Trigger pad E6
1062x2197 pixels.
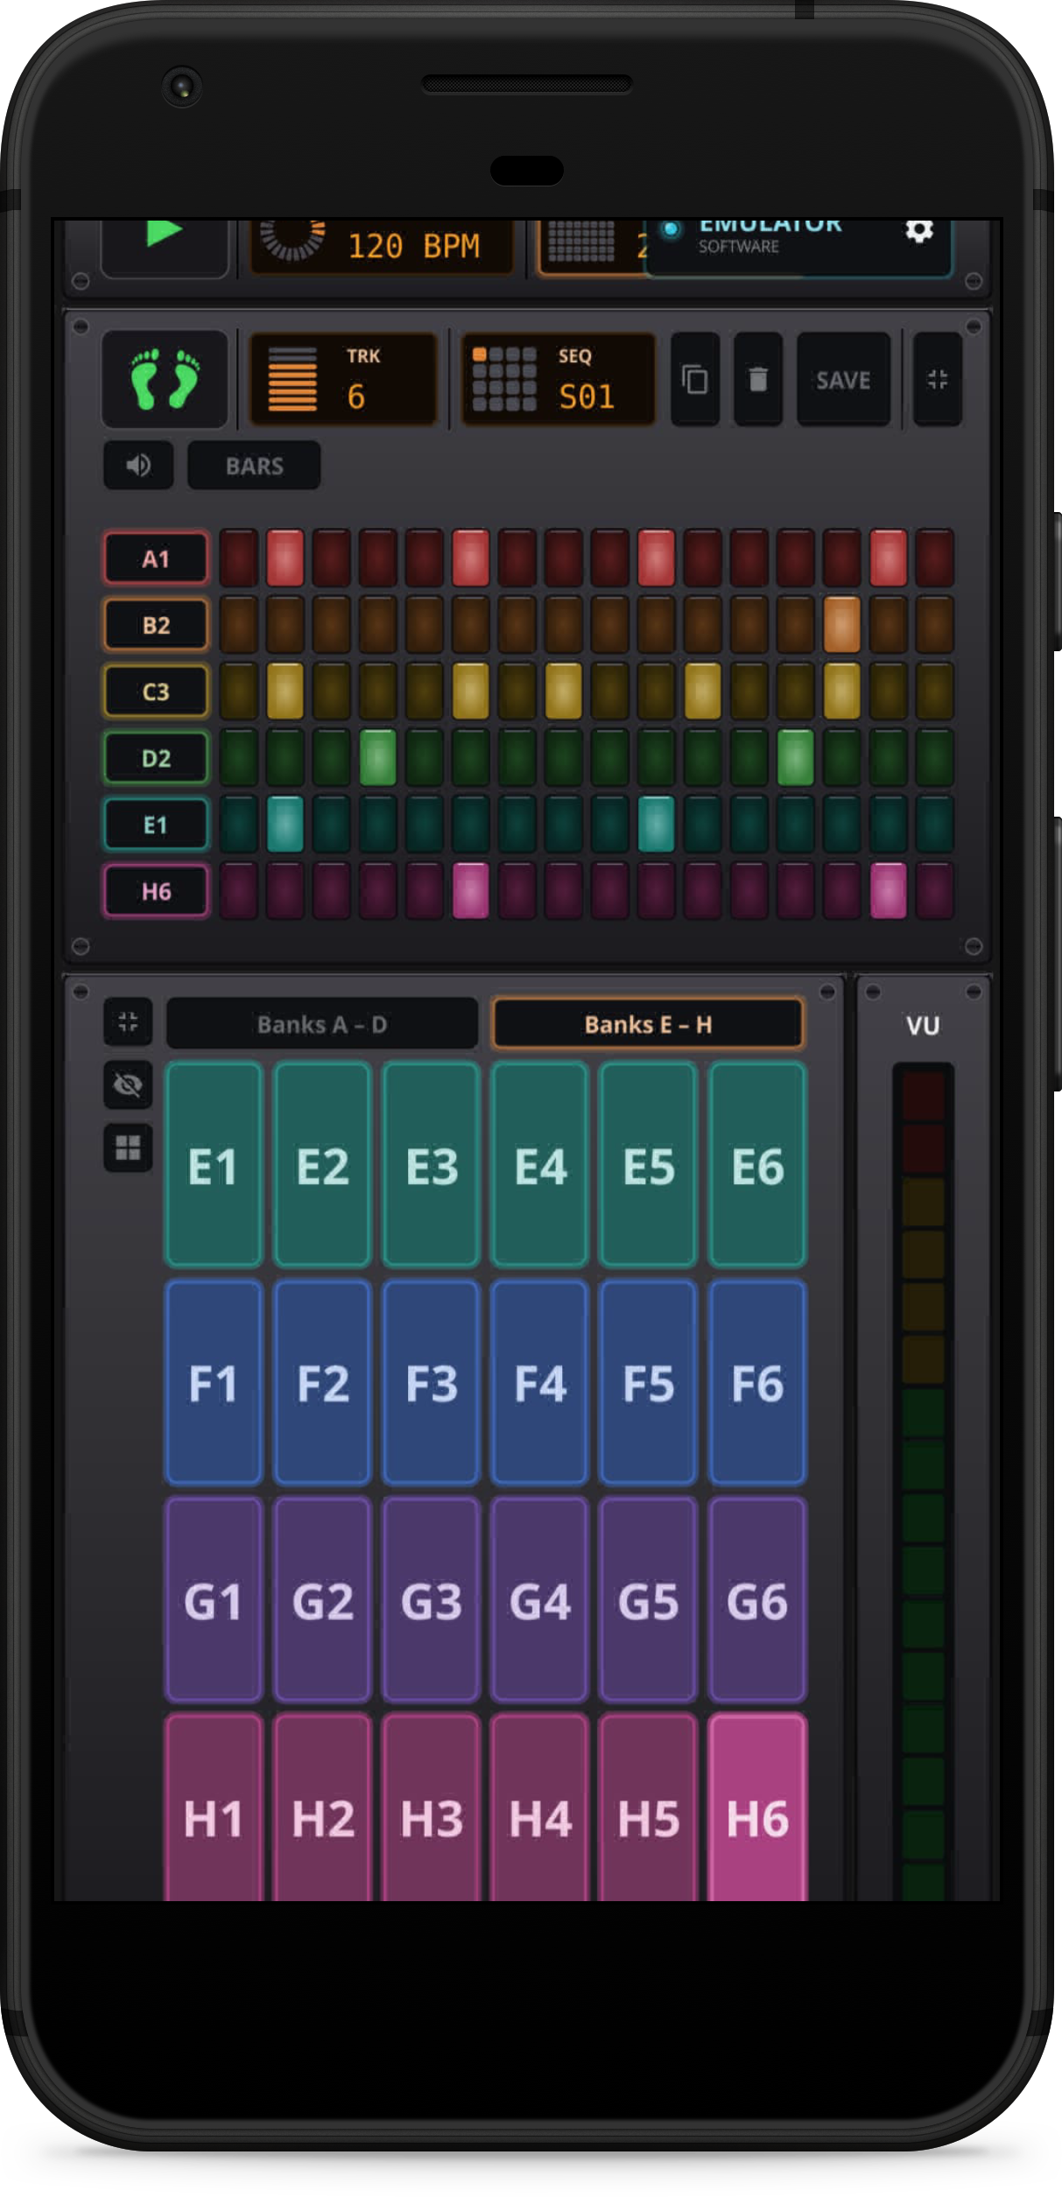tap(756, 1165)
